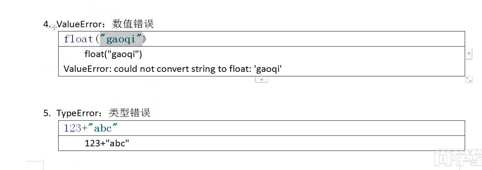482x170 pixels.
Task: Click the blue float keyword in first table
Action: pos(78,39)
